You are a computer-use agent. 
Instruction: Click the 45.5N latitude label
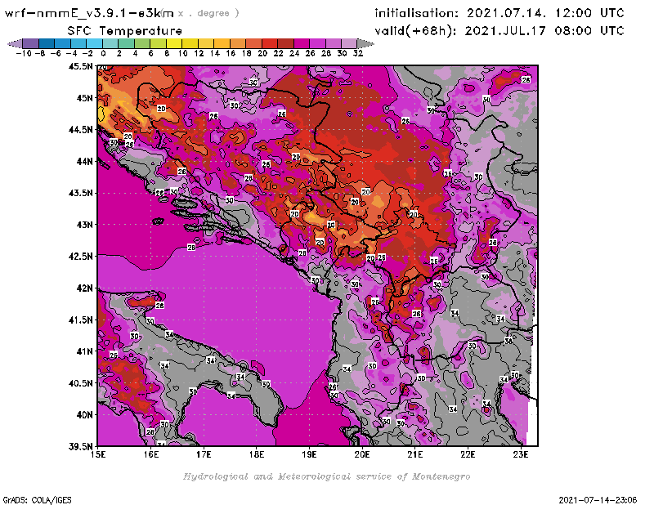(x=80, y=66)
